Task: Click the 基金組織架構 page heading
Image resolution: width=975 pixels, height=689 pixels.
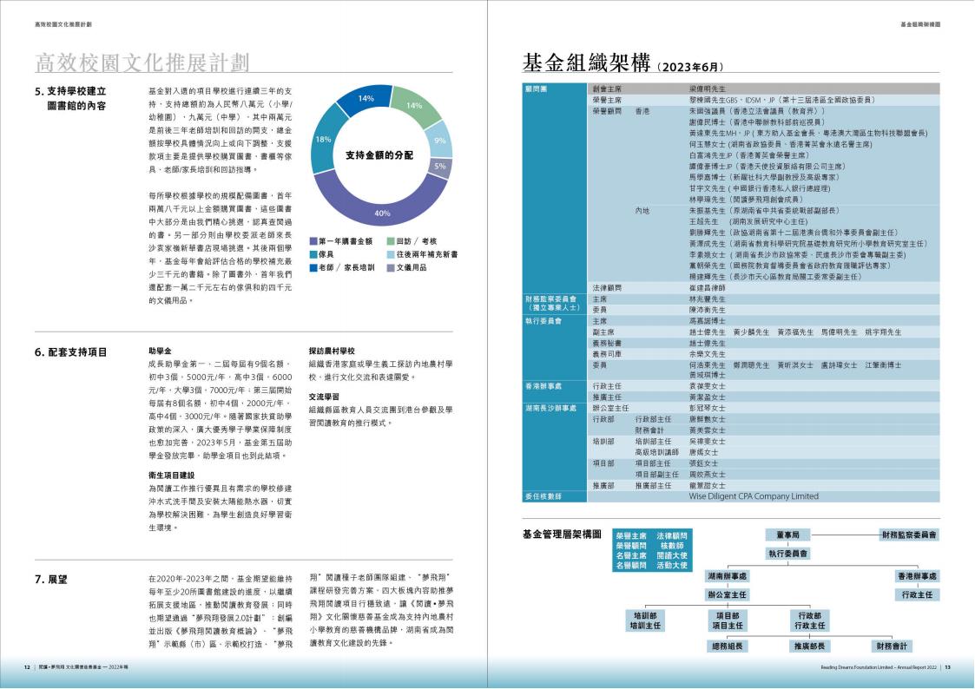Action: pos(588,62)
